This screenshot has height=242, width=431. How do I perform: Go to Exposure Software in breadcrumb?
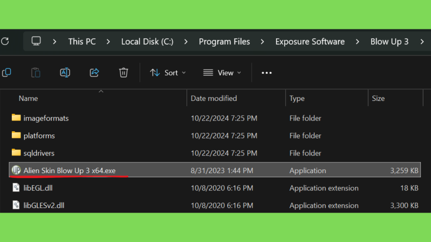(x=310, y=42)
